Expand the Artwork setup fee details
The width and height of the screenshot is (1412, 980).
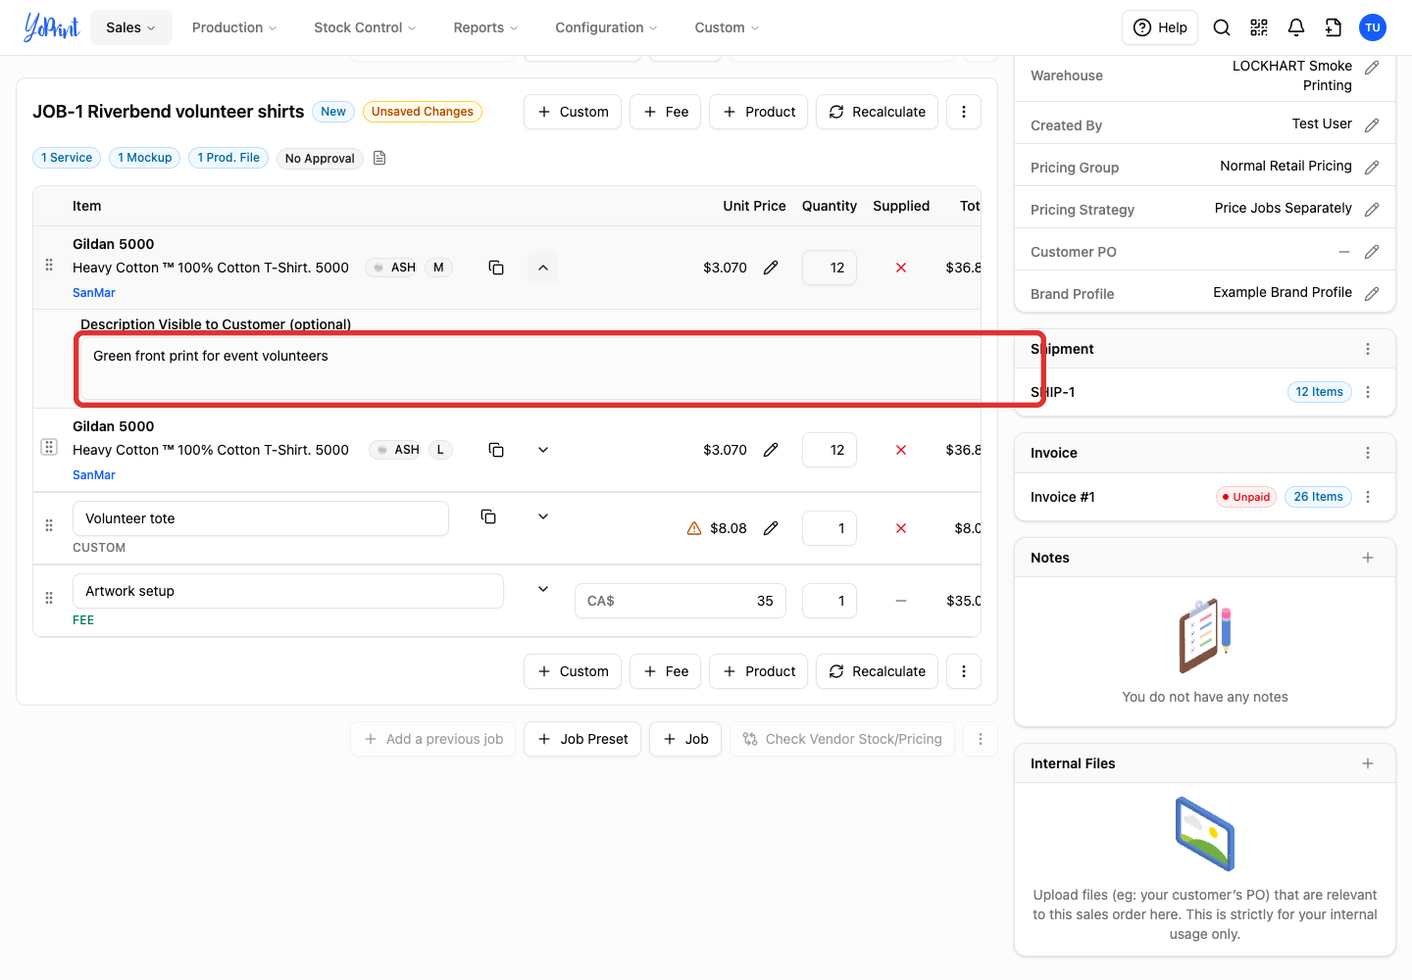[543, 589]
